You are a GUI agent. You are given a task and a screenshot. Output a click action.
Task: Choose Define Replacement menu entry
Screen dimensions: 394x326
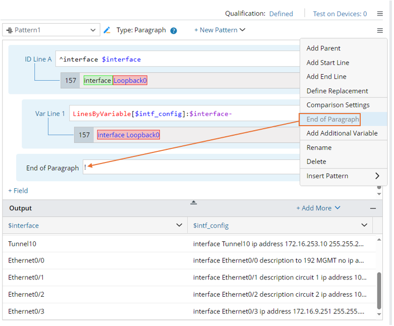tap(337, 91)
